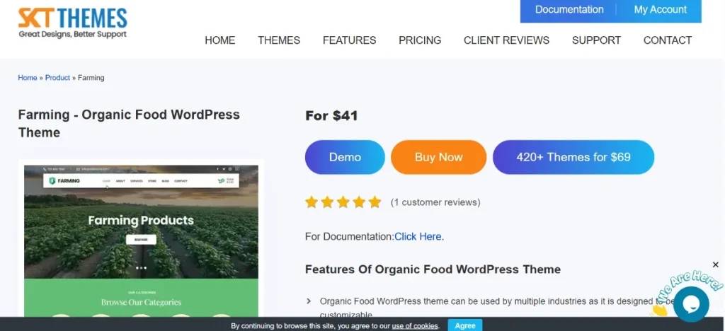725x331 pixels.
Task: Click Features Of Organic Food WordPress Theme heading
Action: coord(433,269)
